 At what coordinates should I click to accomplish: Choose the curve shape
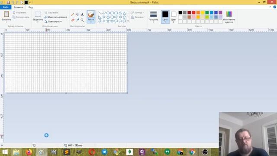104,13
